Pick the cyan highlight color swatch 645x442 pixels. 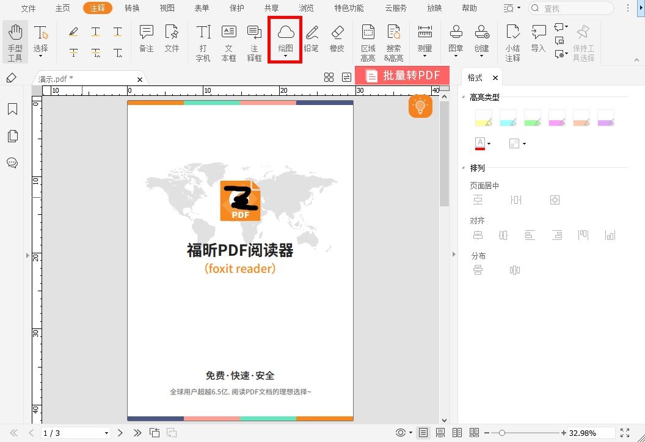pos(508,117)
